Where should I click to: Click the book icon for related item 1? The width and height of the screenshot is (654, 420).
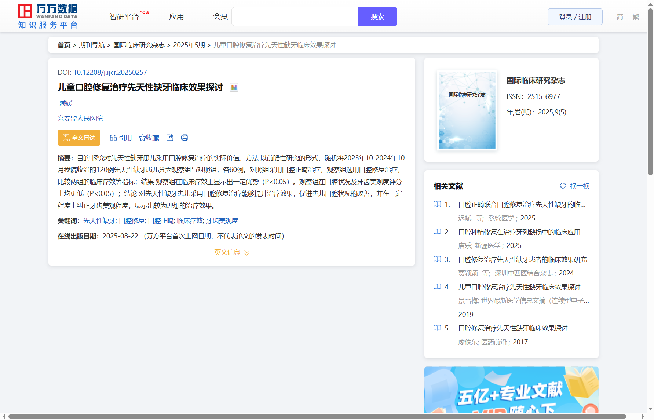pos(437,204)
